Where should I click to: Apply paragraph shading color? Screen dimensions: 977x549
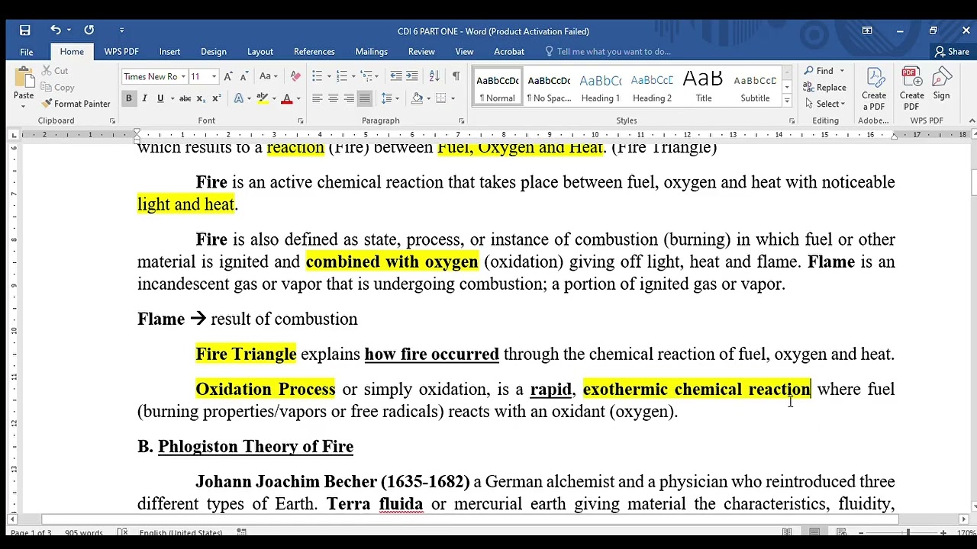(417, 98)
